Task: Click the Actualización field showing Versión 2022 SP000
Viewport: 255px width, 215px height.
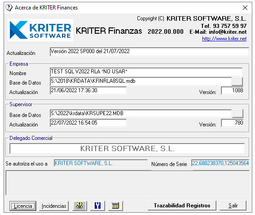Action: pos(149,52)
